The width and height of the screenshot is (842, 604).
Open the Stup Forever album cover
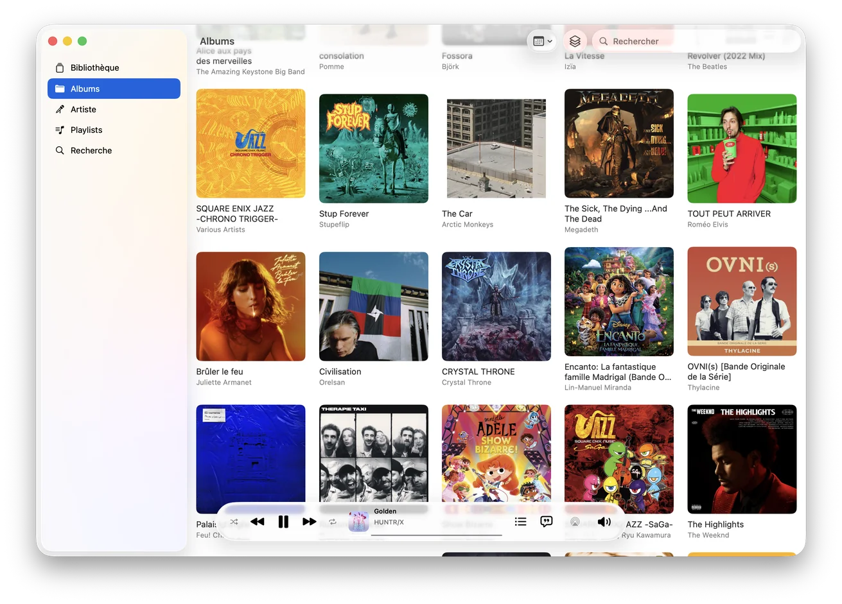coord(374,148)
